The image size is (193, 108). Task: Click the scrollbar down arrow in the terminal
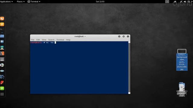(129, 93)
